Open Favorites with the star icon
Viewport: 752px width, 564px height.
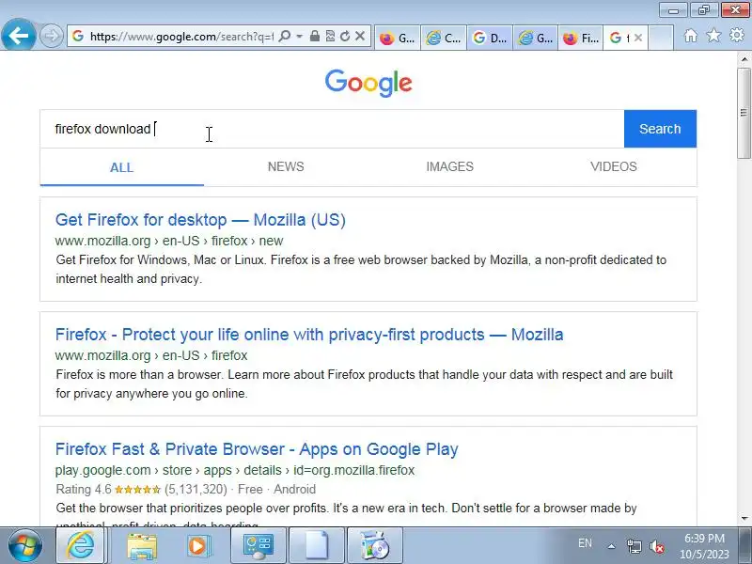713,36
